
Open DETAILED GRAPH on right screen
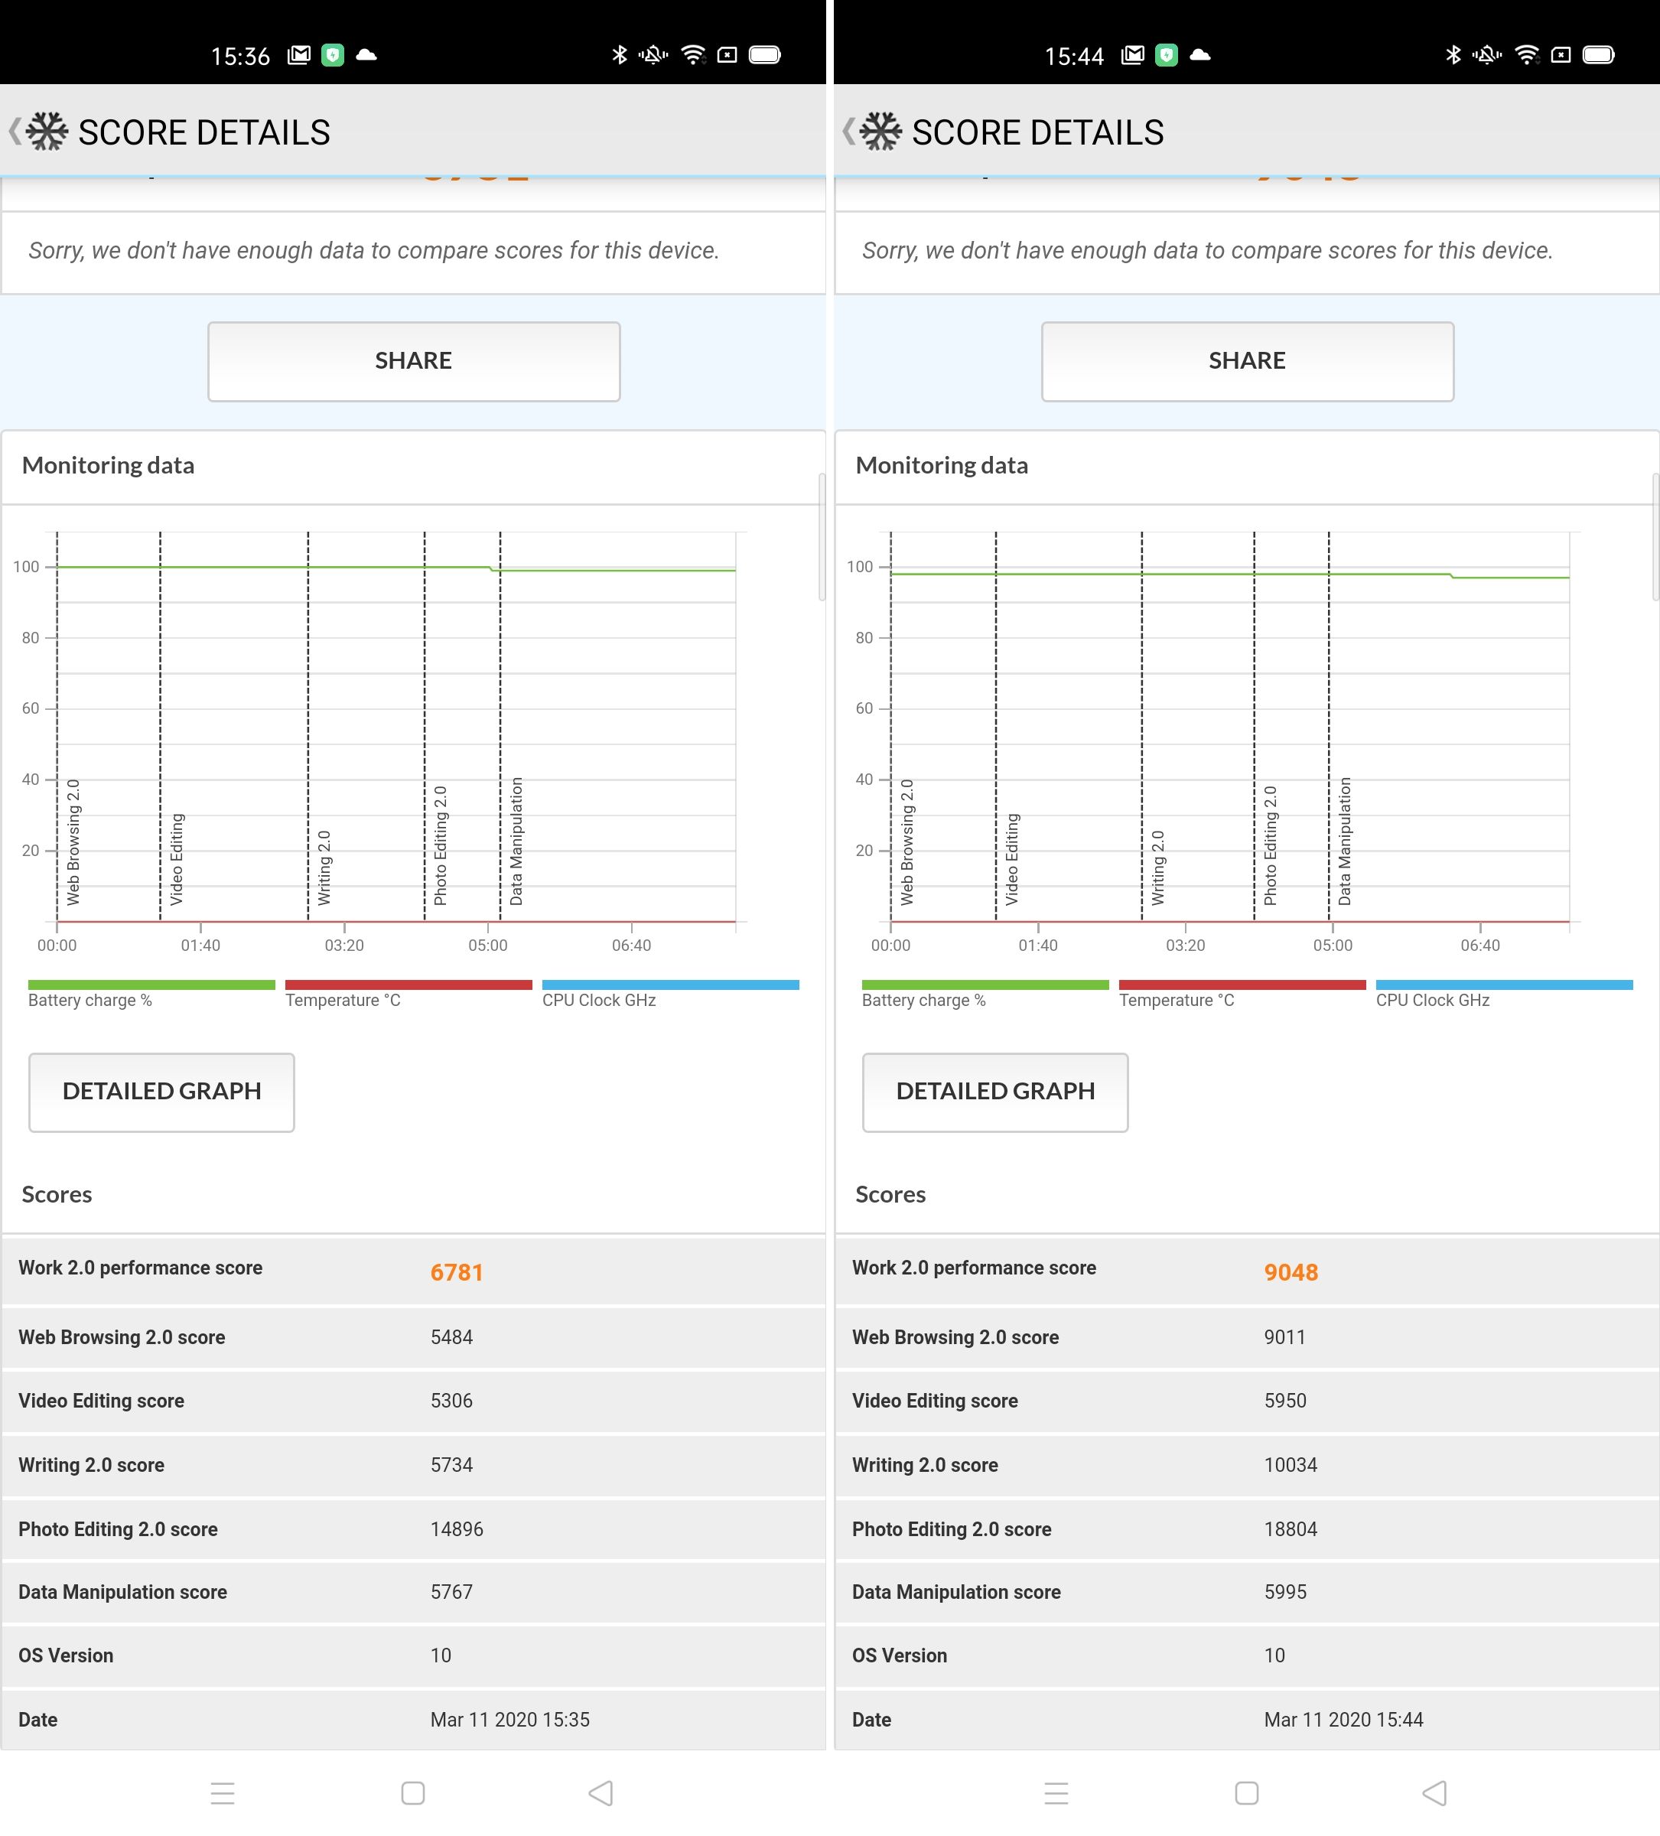(x=994, y=1092)
